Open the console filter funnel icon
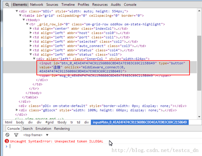Screen dimensions: 202x156 (x=16, y=135)
